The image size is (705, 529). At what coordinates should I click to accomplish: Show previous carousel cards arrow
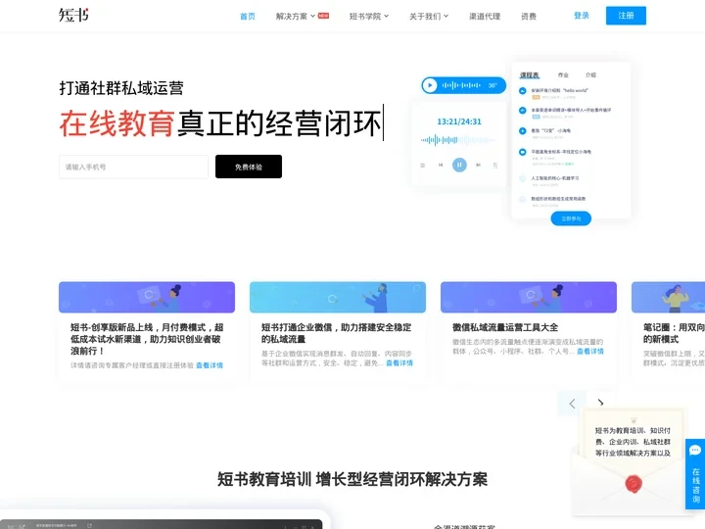[572, 404]
